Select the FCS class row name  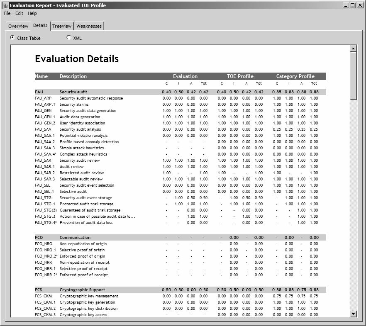pos(39,290)
